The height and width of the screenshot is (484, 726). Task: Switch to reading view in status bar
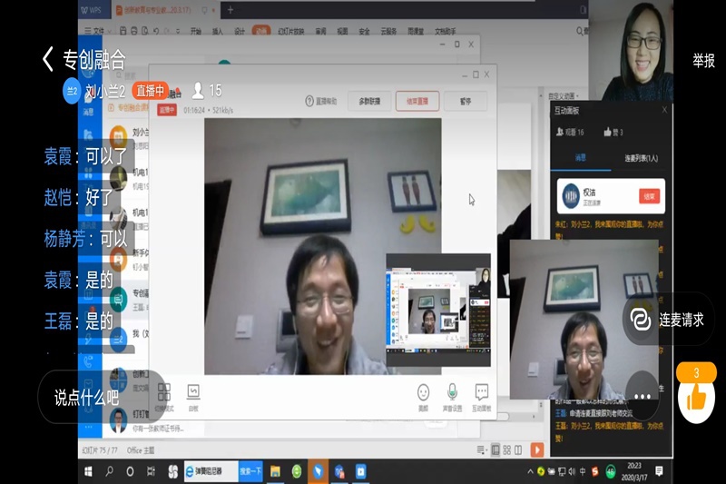518,449
